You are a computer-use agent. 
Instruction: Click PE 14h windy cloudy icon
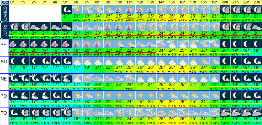162,44
